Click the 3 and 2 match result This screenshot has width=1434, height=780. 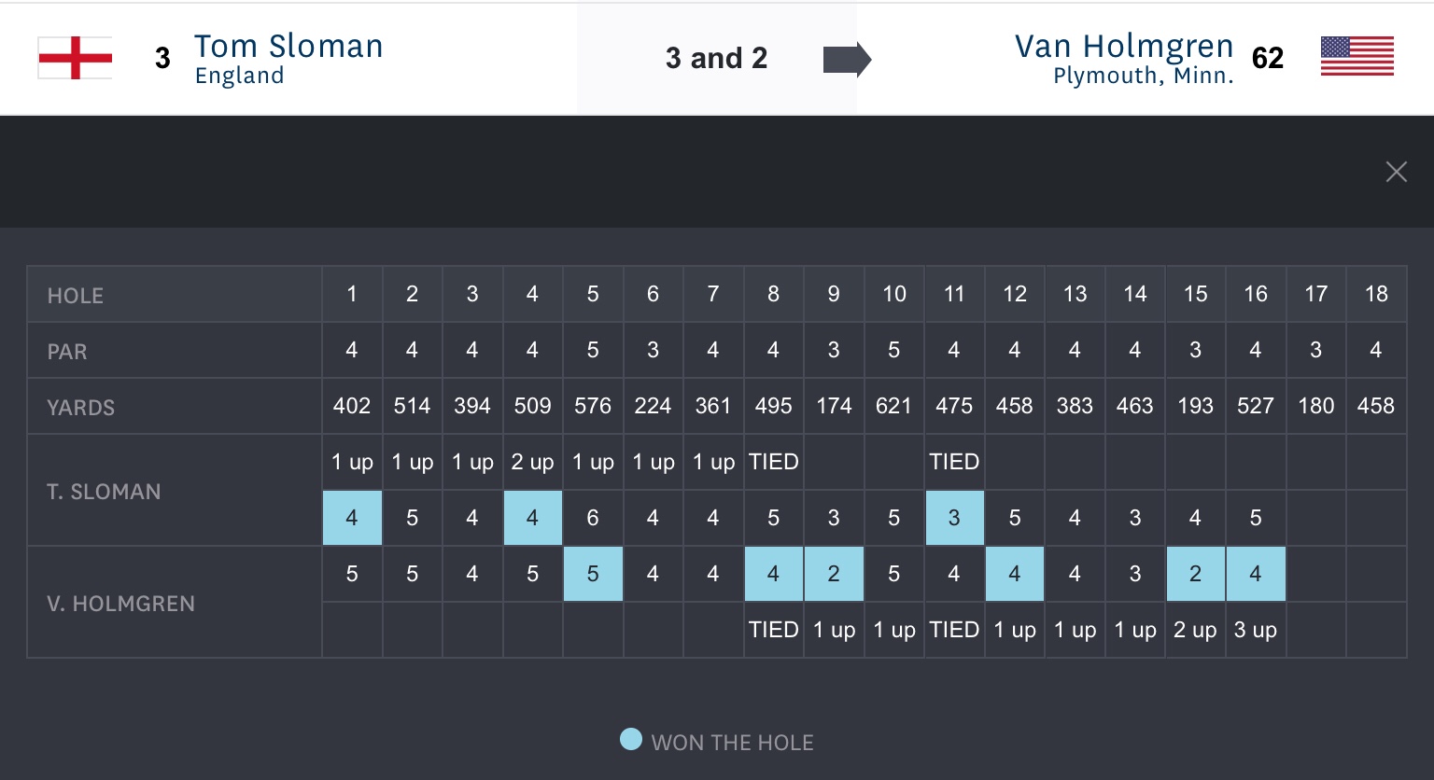point(716,58)
